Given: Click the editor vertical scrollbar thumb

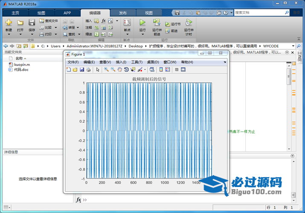Looking at the screenshot, I should coord(289,77).
